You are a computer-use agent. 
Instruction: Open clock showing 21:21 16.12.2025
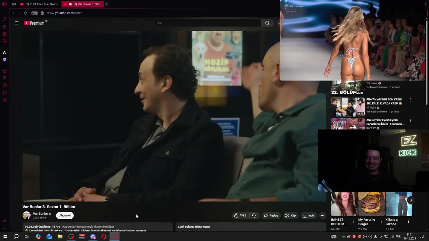click(x=409, y=237)
